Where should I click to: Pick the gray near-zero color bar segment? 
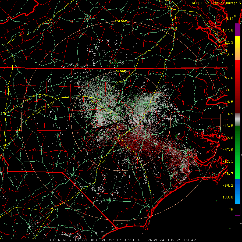[237, 120]
